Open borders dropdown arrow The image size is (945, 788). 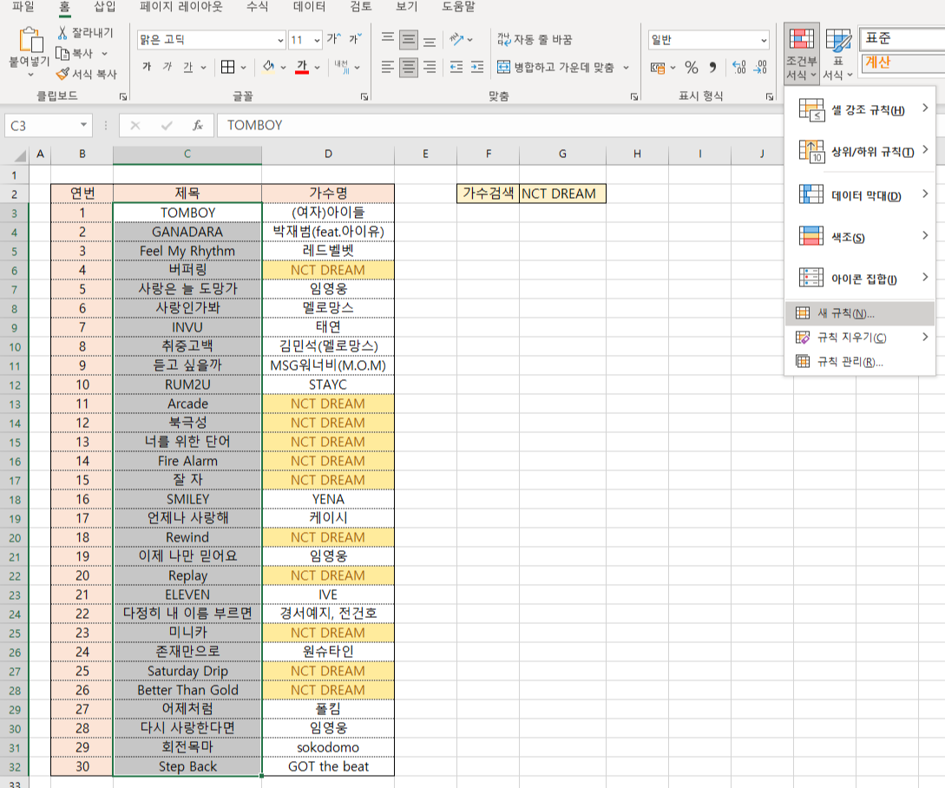pyautogui.click(x=244, y=68)
